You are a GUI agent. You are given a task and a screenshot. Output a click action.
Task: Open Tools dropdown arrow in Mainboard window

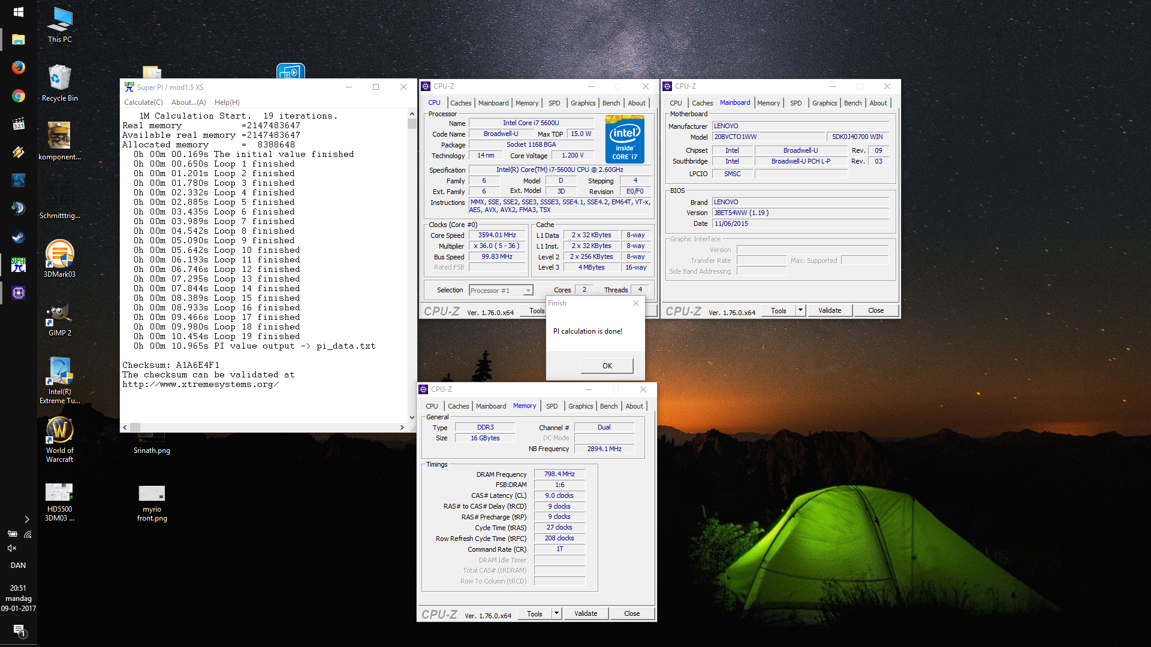800,310
